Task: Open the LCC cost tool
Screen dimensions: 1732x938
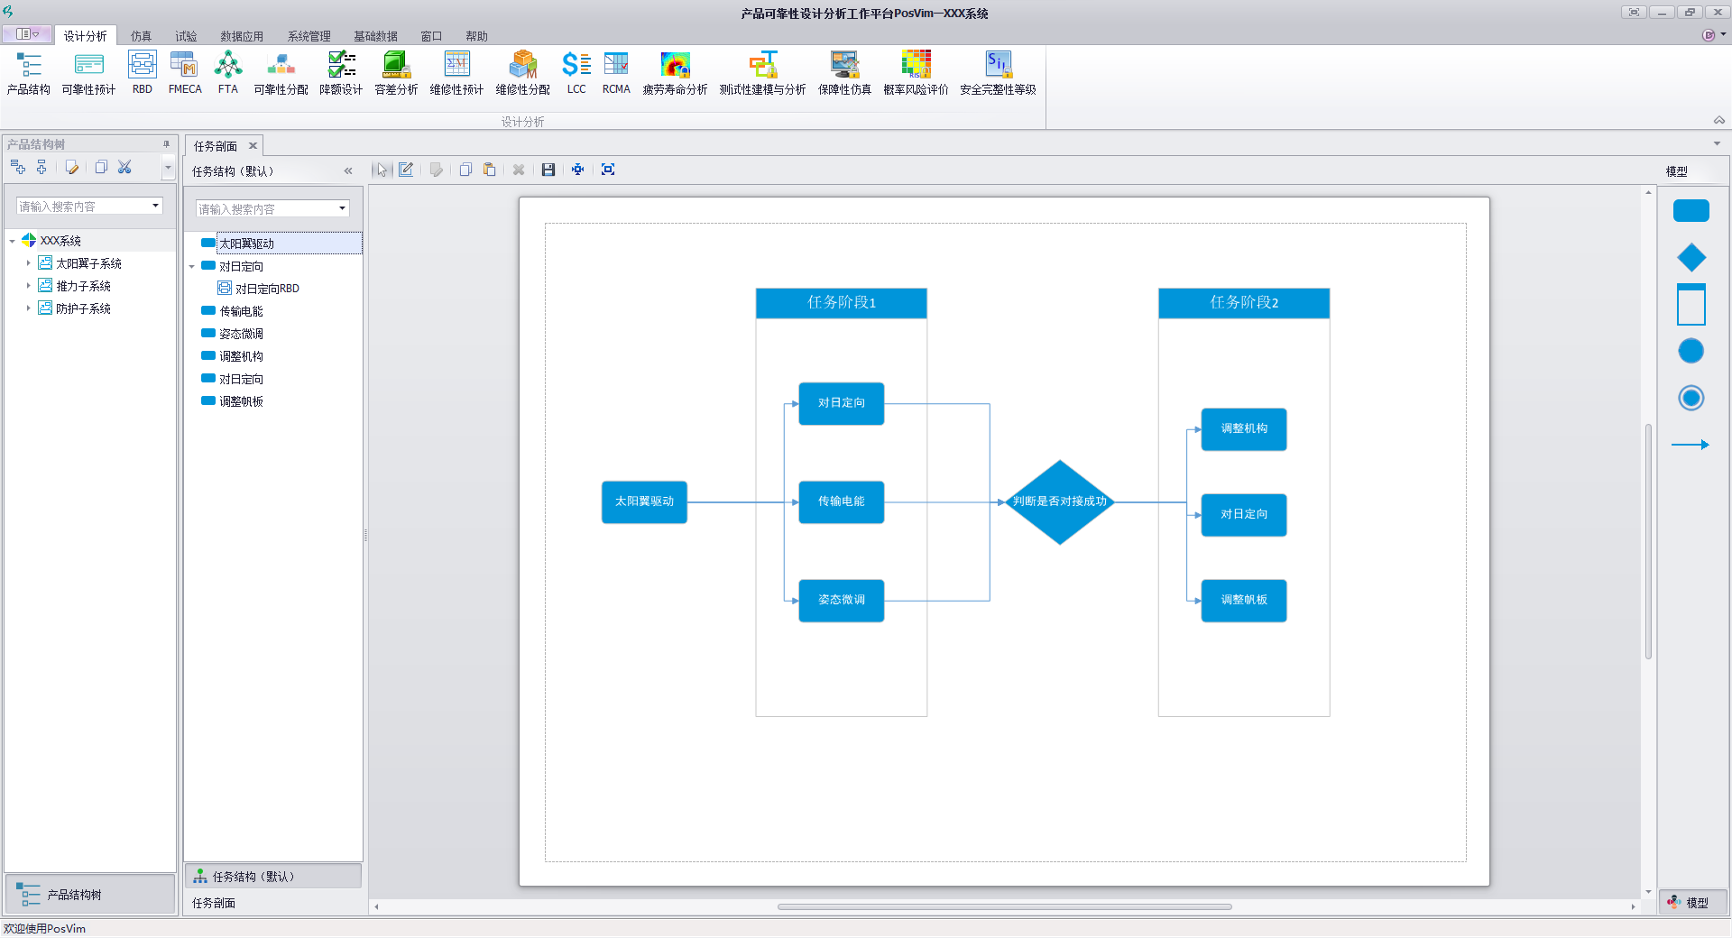Action: (x=576, y=73)
